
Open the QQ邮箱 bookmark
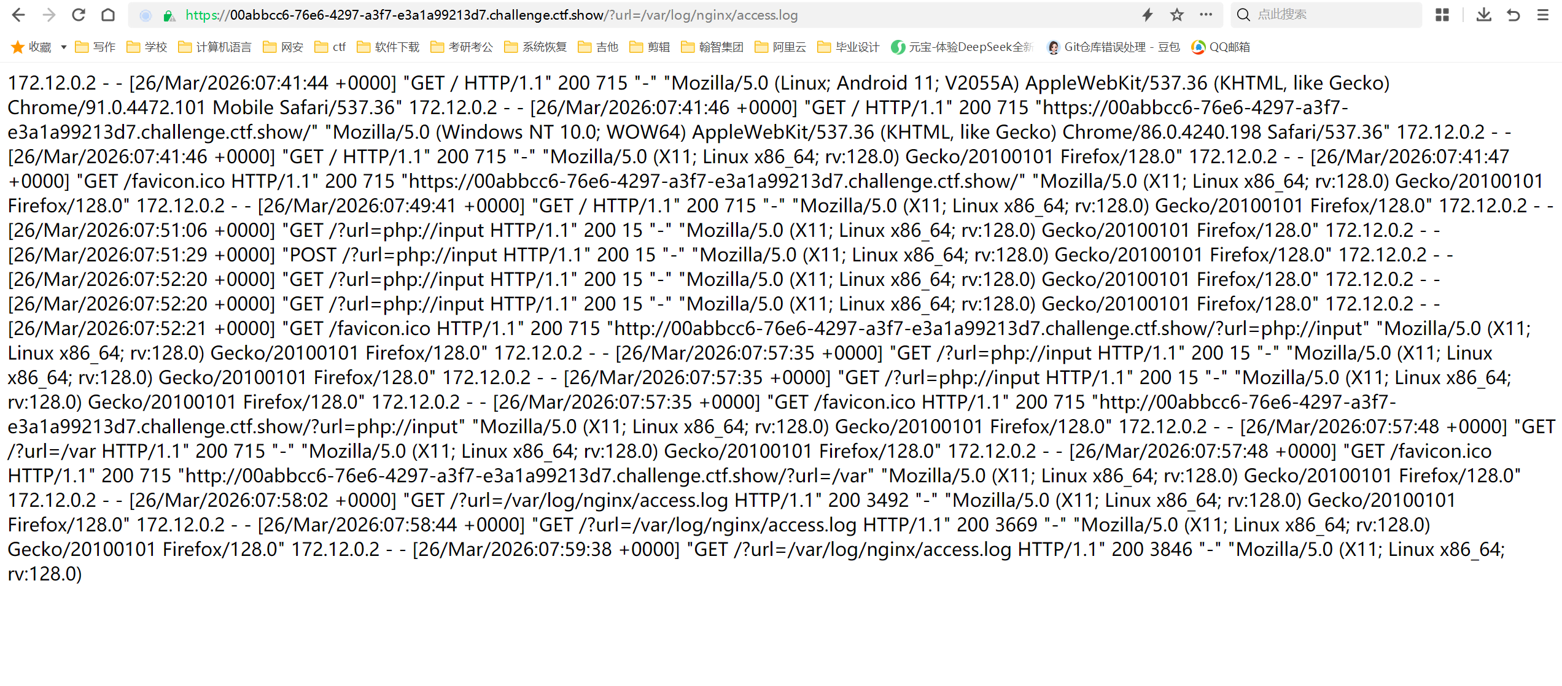[x=1221, y=47]
